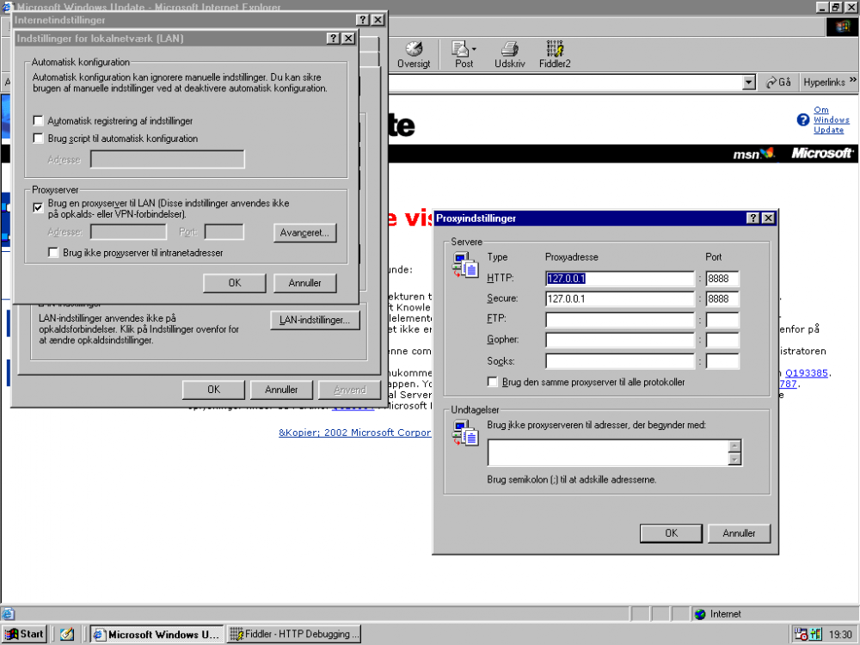
Task: Open the Post button dropdown arrow
Action: click(x=474, y=49)
